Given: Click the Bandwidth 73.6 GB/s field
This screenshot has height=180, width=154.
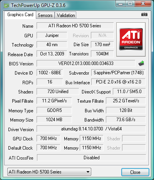Looking at the screenshot, I should (126, 120).
